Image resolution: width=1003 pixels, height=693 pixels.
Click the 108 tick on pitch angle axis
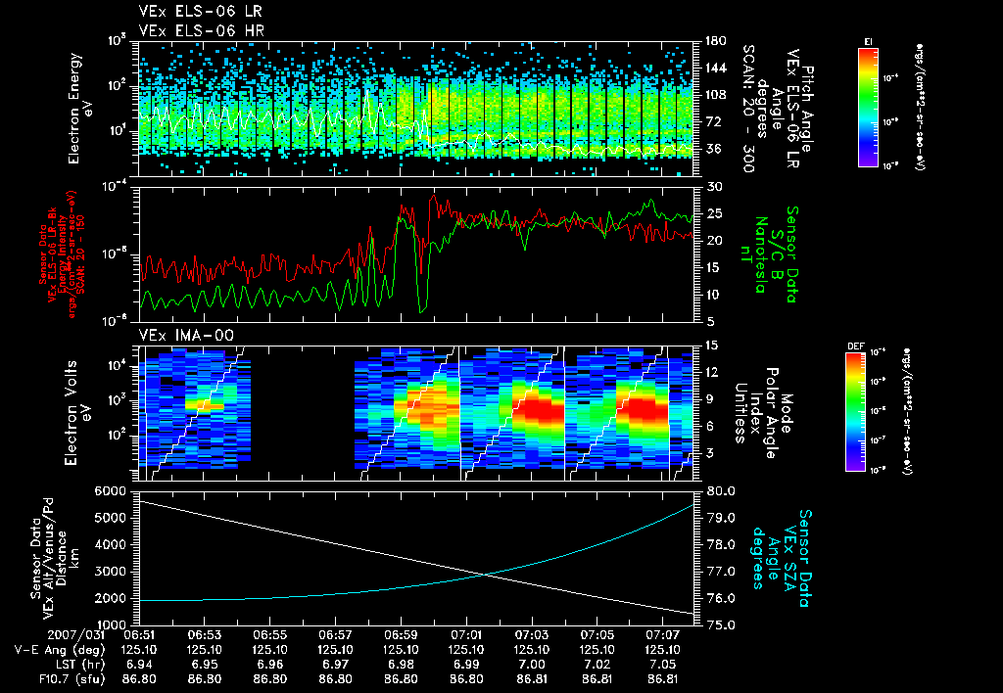714,95
